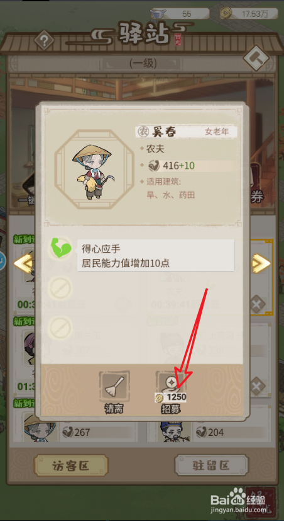Tap the green muscle skill icon
This screenshot has width=284, height=521.
(60, 249)
